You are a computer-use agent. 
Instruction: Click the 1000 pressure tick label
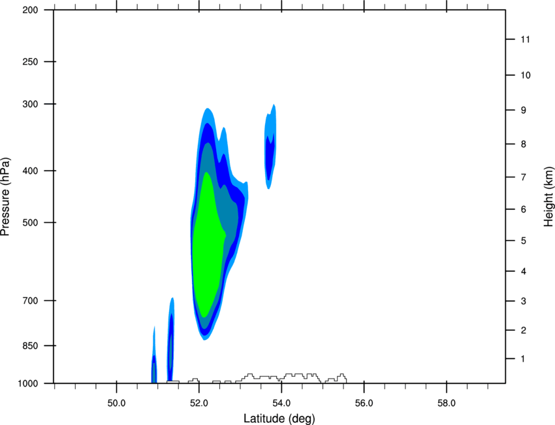click(x=28, y=383)
